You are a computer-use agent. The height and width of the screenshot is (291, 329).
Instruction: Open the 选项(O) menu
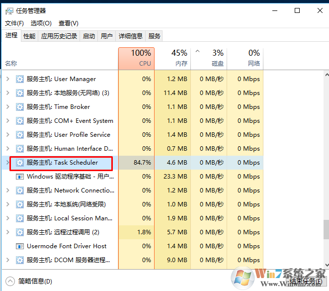41,23
